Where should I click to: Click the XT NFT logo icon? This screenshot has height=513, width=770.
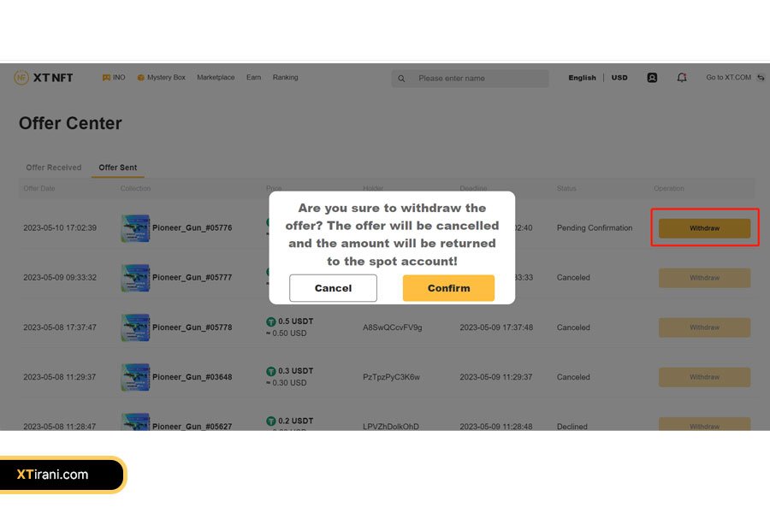tap(21, 78)
